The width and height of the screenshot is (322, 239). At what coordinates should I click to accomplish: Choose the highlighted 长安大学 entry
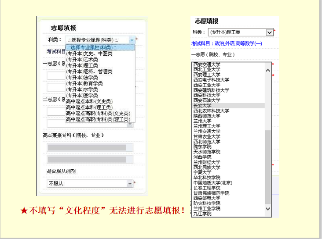202,106
